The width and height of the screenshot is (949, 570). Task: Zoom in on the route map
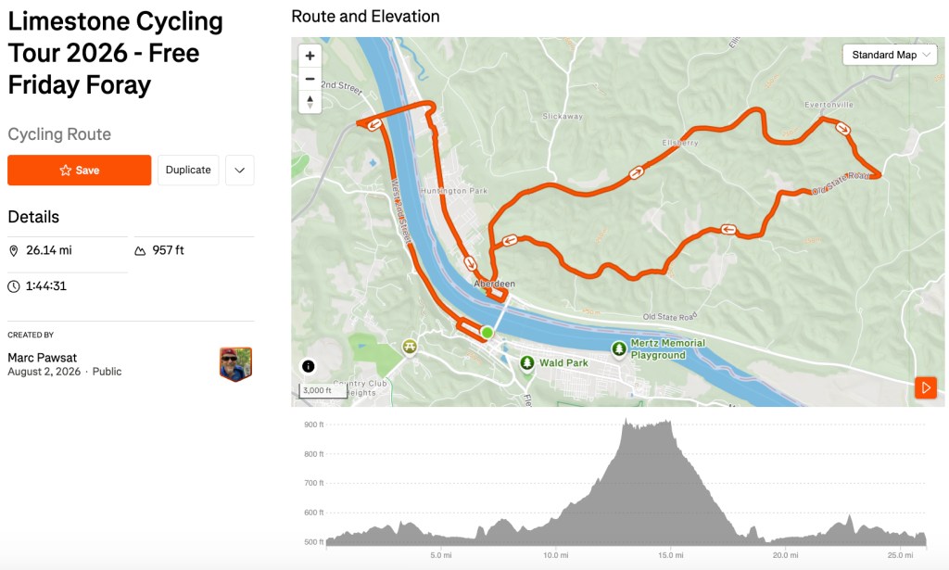click(310, 56)
